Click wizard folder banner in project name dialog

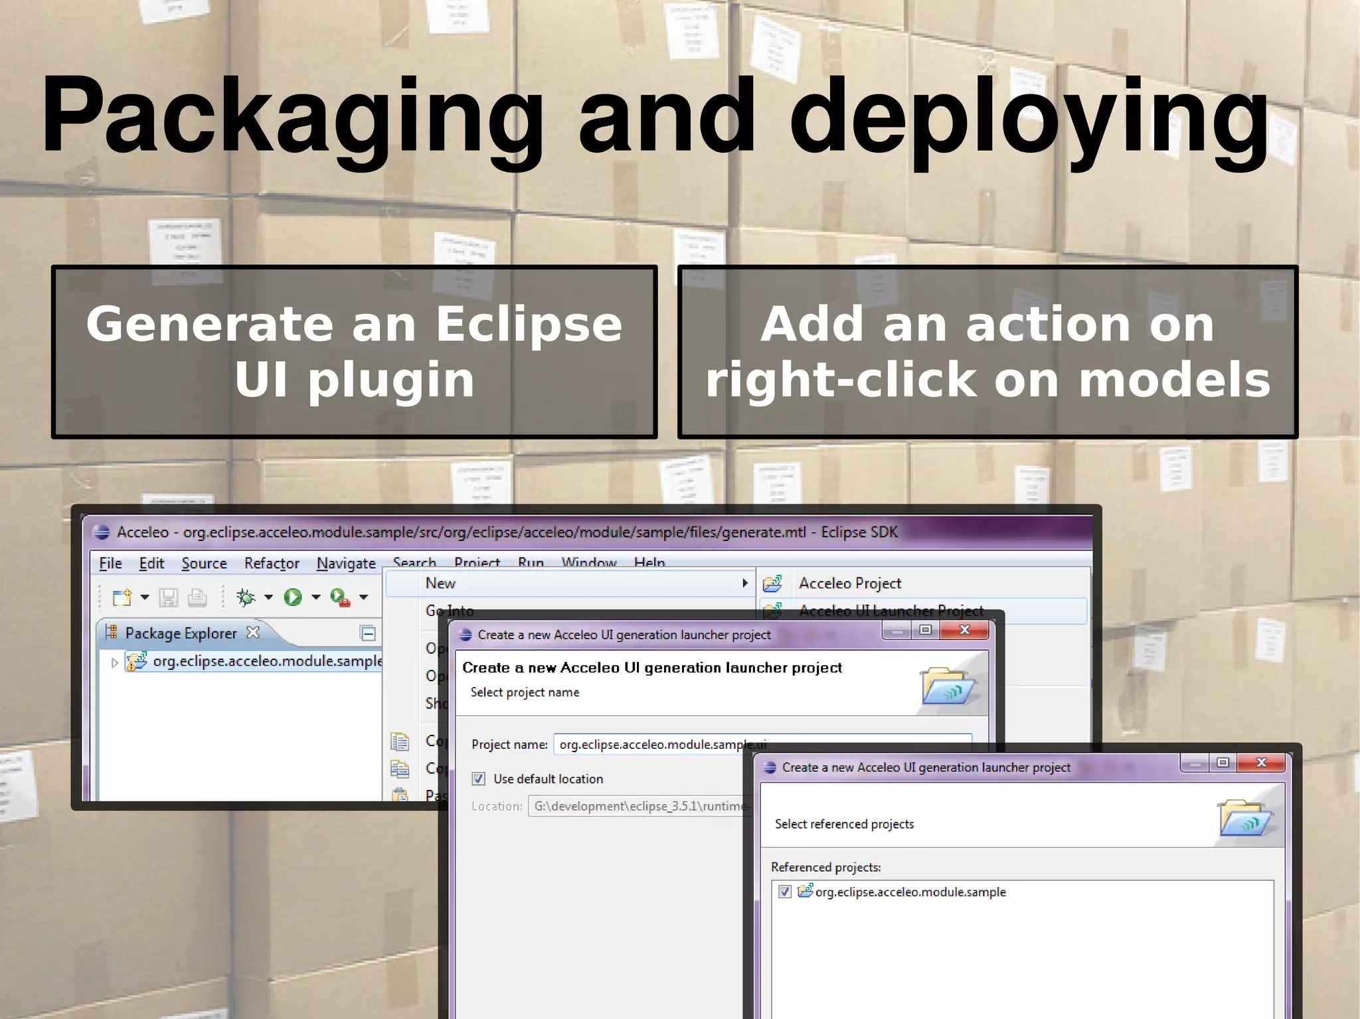click(x=947, y=686)
